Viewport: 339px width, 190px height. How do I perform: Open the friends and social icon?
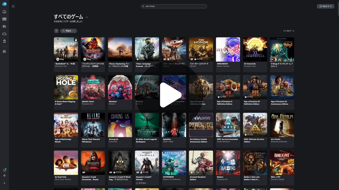[x=4, y=52]
